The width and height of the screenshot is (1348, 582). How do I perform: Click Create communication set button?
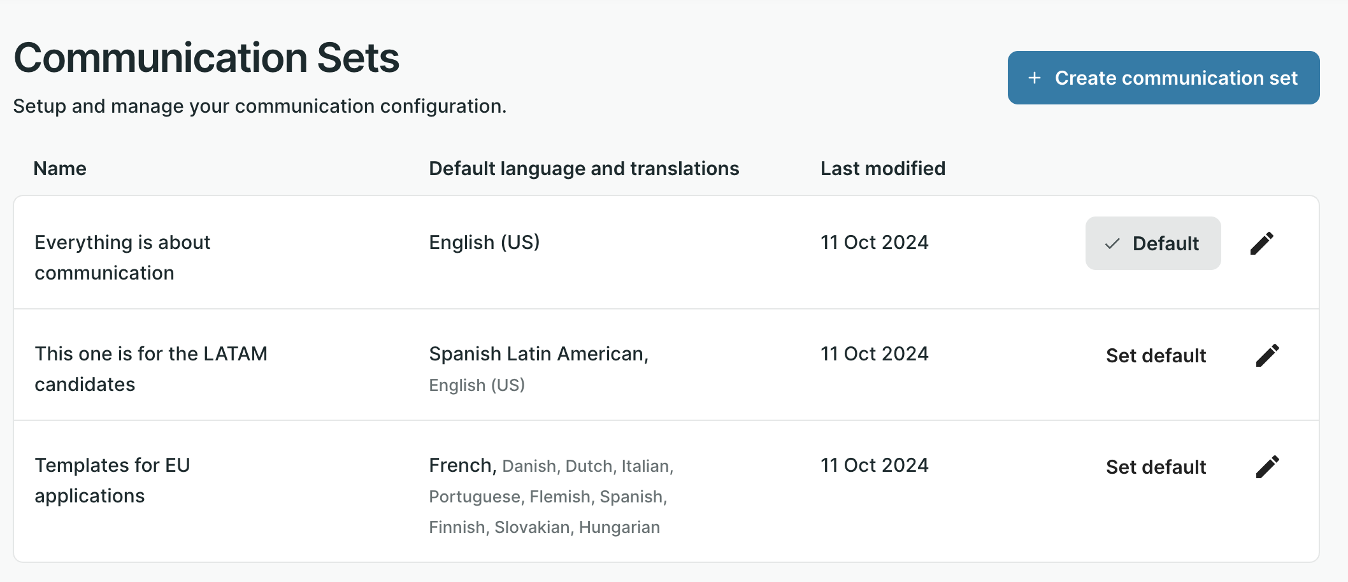(x=1163, y=78)
